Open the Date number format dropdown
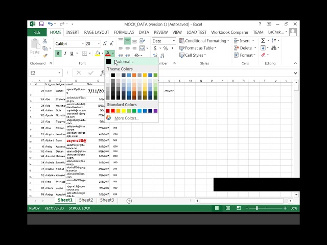 (x=174, y=41)
